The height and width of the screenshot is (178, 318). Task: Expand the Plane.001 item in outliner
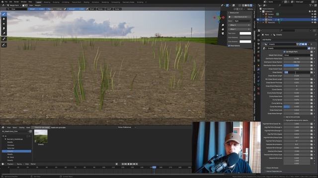[x=263, y=23]
